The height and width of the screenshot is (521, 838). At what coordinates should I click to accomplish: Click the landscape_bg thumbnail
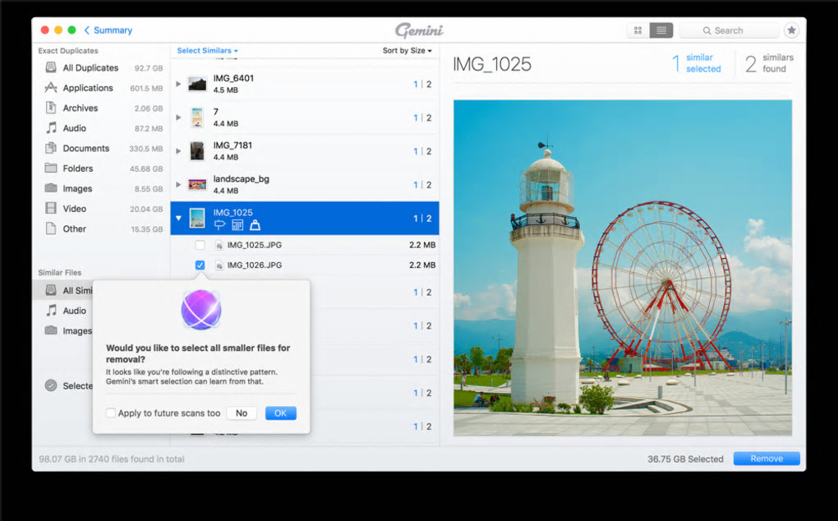(x=197, y=184)
